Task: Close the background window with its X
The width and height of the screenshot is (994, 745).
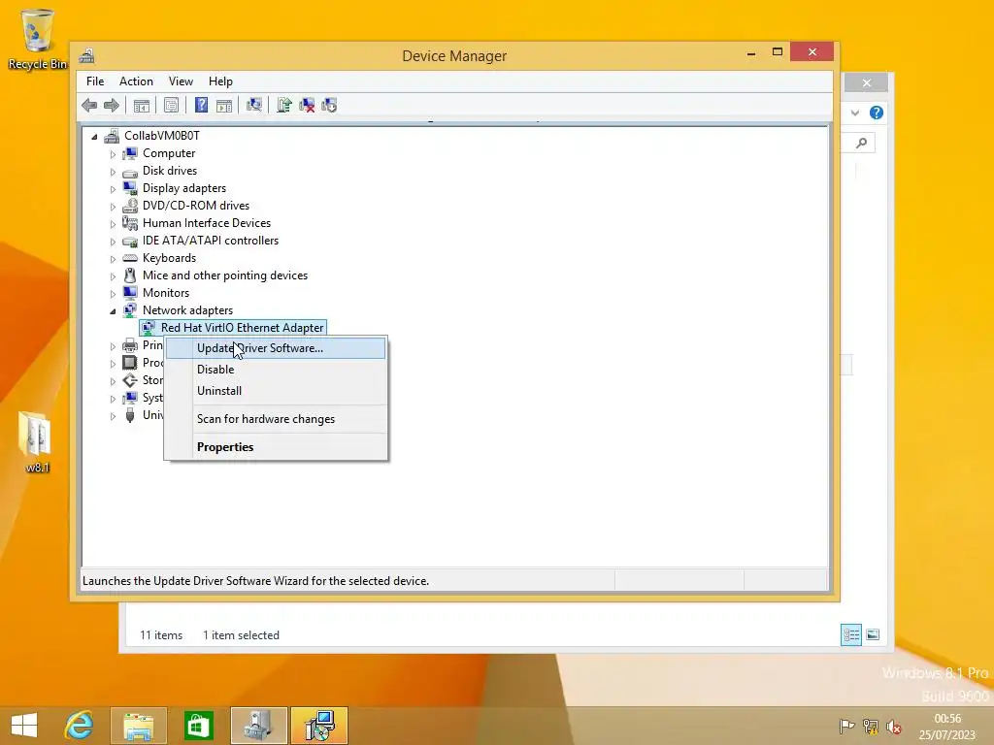Action: click(x=867, y=83)
